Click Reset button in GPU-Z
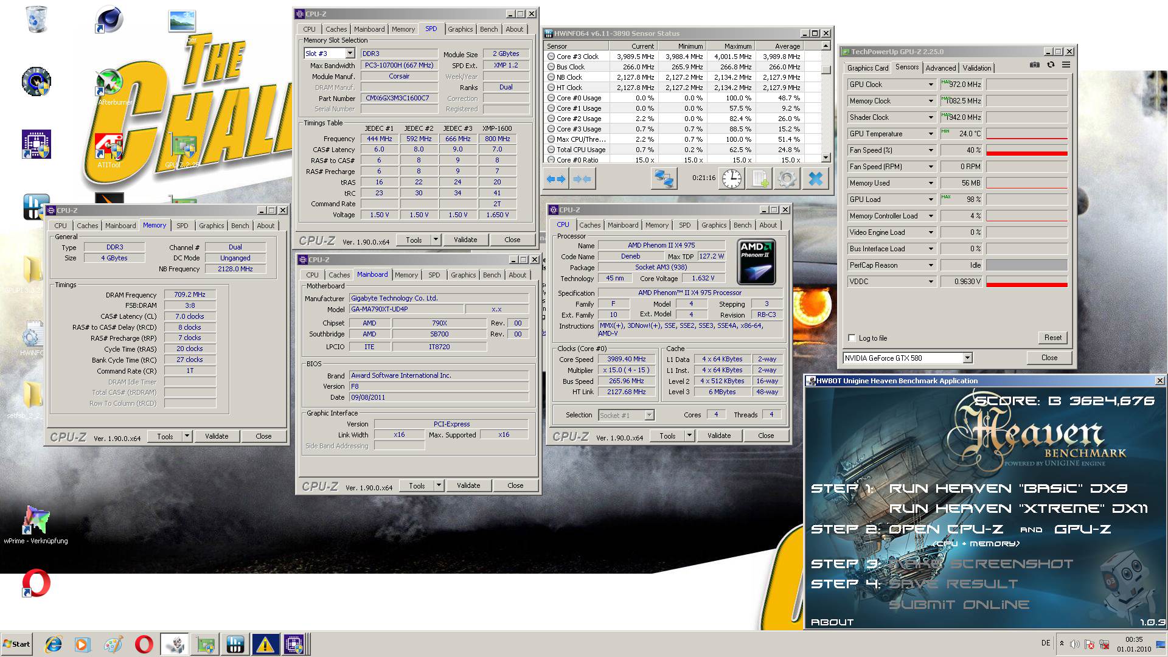 (x=1053, y=338)
